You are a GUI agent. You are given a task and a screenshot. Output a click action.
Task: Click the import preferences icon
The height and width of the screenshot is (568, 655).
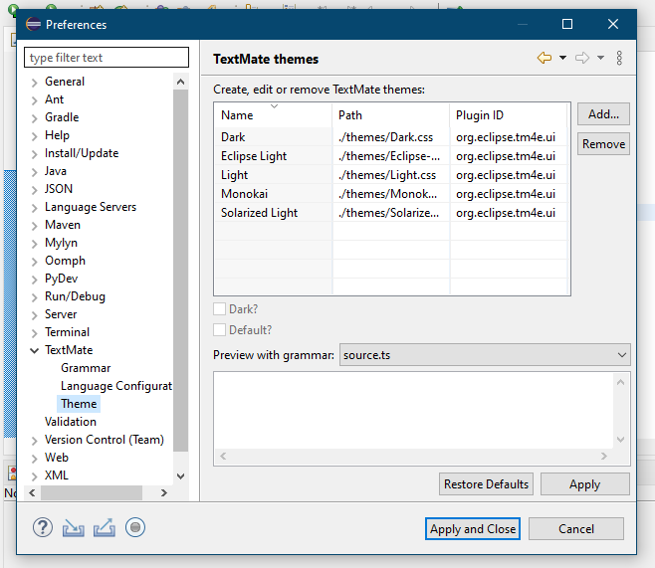pos(73,527)
